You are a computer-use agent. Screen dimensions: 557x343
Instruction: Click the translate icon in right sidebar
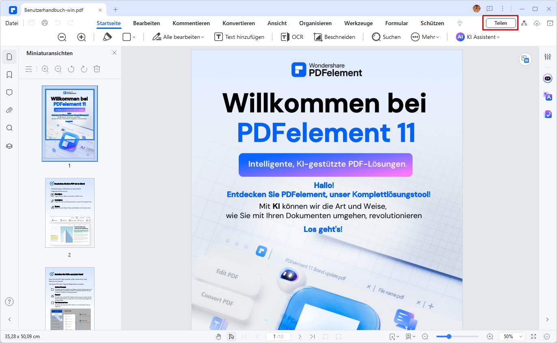(548, 96)
